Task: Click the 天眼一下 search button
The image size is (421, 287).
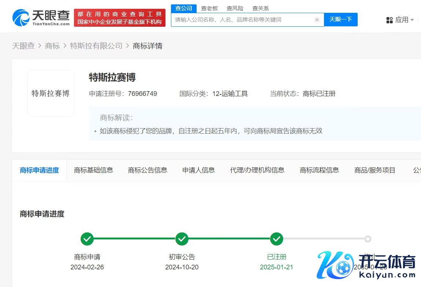Action: click(x=340, y=19)
